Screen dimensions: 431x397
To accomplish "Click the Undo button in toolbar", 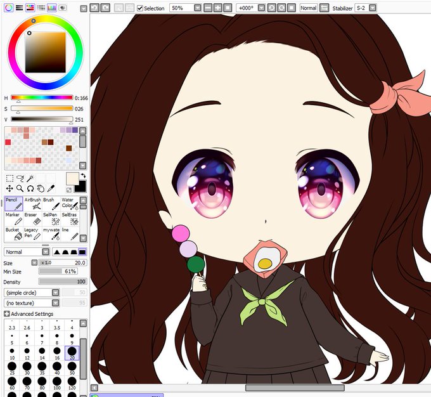I will [94, 8].
